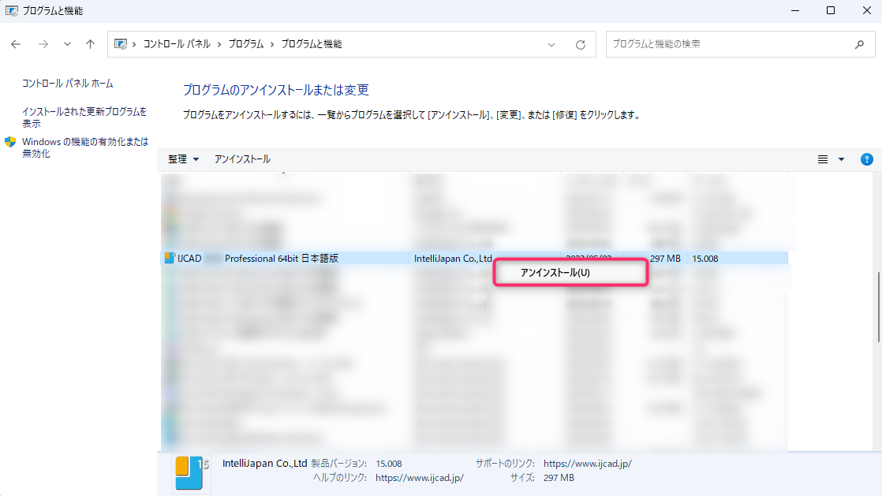Minimize the プログラムと機能 window
This screenshot has height=496, width=882.
[794, 11]
